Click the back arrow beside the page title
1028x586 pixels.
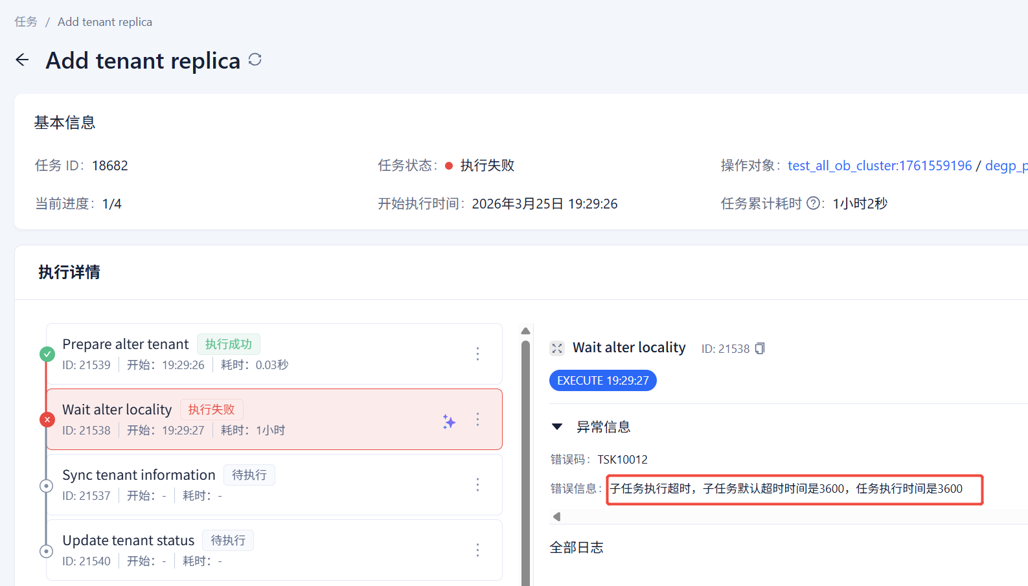point(23,60)
